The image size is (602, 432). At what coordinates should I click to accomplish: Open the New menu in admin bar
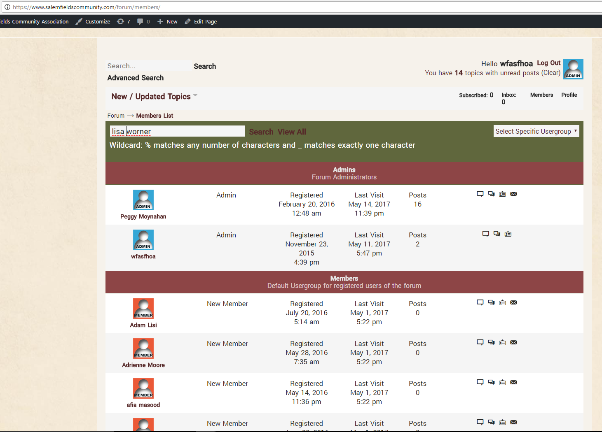click(167, 21)
